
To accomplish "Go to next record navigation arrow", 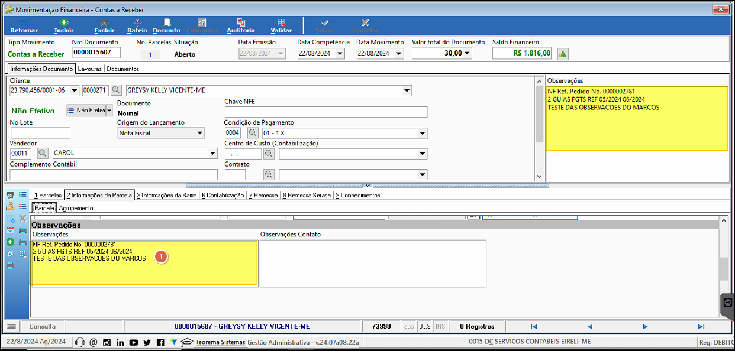I will (645, 326).
